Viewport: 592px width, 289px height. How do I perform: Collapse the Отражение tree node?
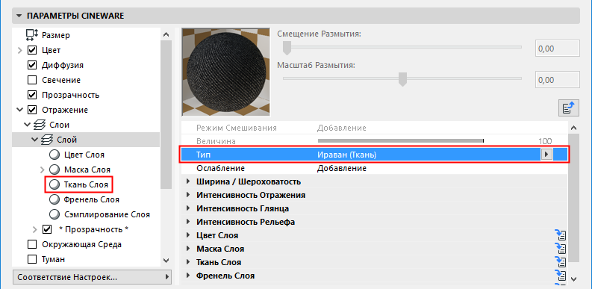20,110
